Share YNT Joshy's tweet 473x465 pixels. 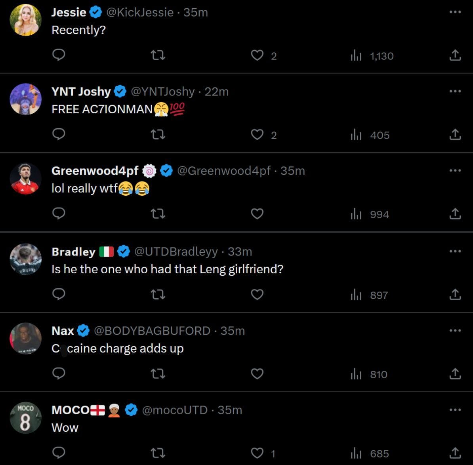(455, 135)
